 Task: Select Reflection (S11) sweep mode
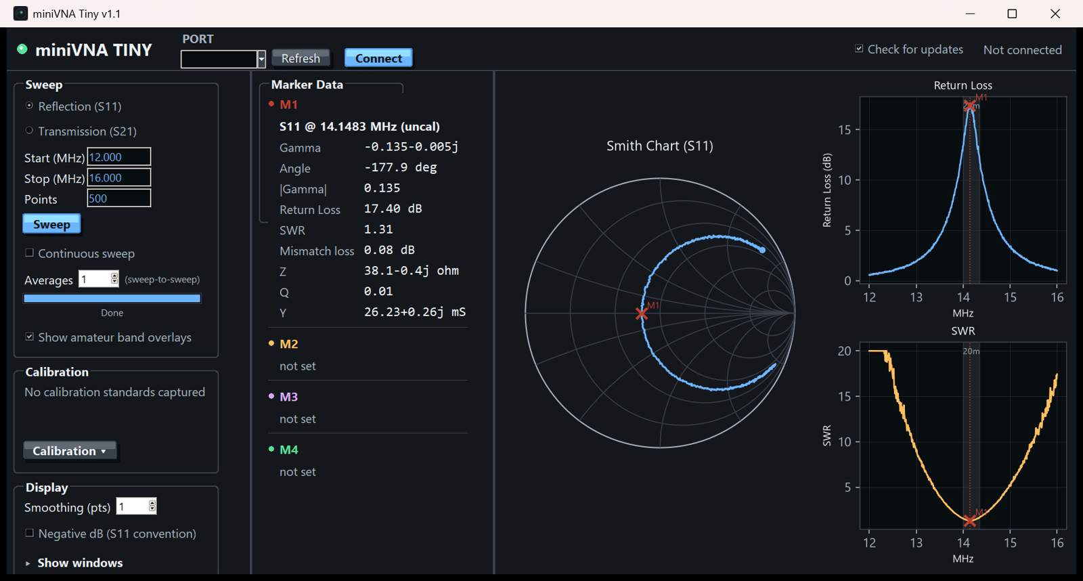click(30, 106)
